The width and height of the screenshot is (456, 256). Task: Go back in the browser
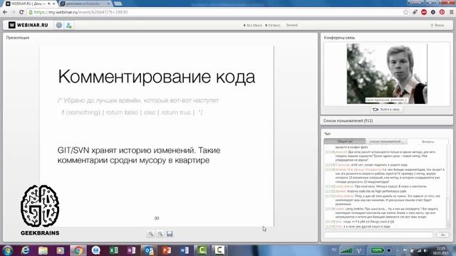[5, 12]
